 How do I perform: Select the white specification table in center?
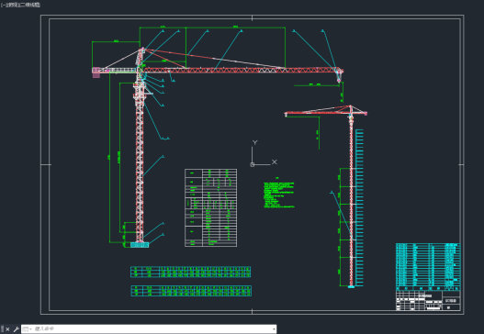(211, 207)
